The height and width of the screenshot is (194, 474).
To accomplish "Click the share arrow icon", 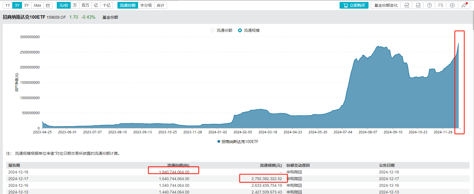I will pyautogui.click(x=464, y=5).
